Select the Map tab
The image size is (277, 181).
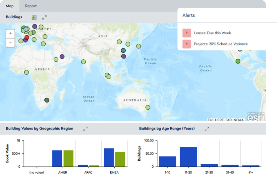coord(10,6)
